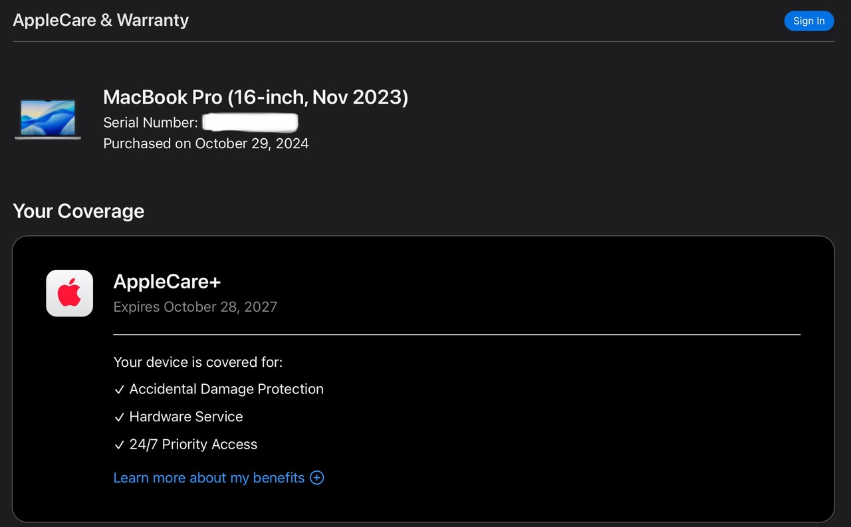851x527 pixels.
Task: Click the Serial Number label
Action: click(150, 123)
